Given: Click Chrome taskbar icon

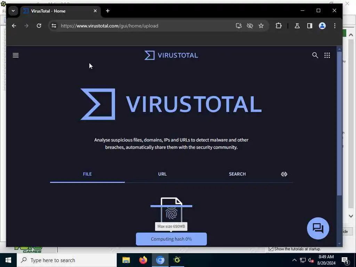Looking at the screenshot, I should coord(160,260).
